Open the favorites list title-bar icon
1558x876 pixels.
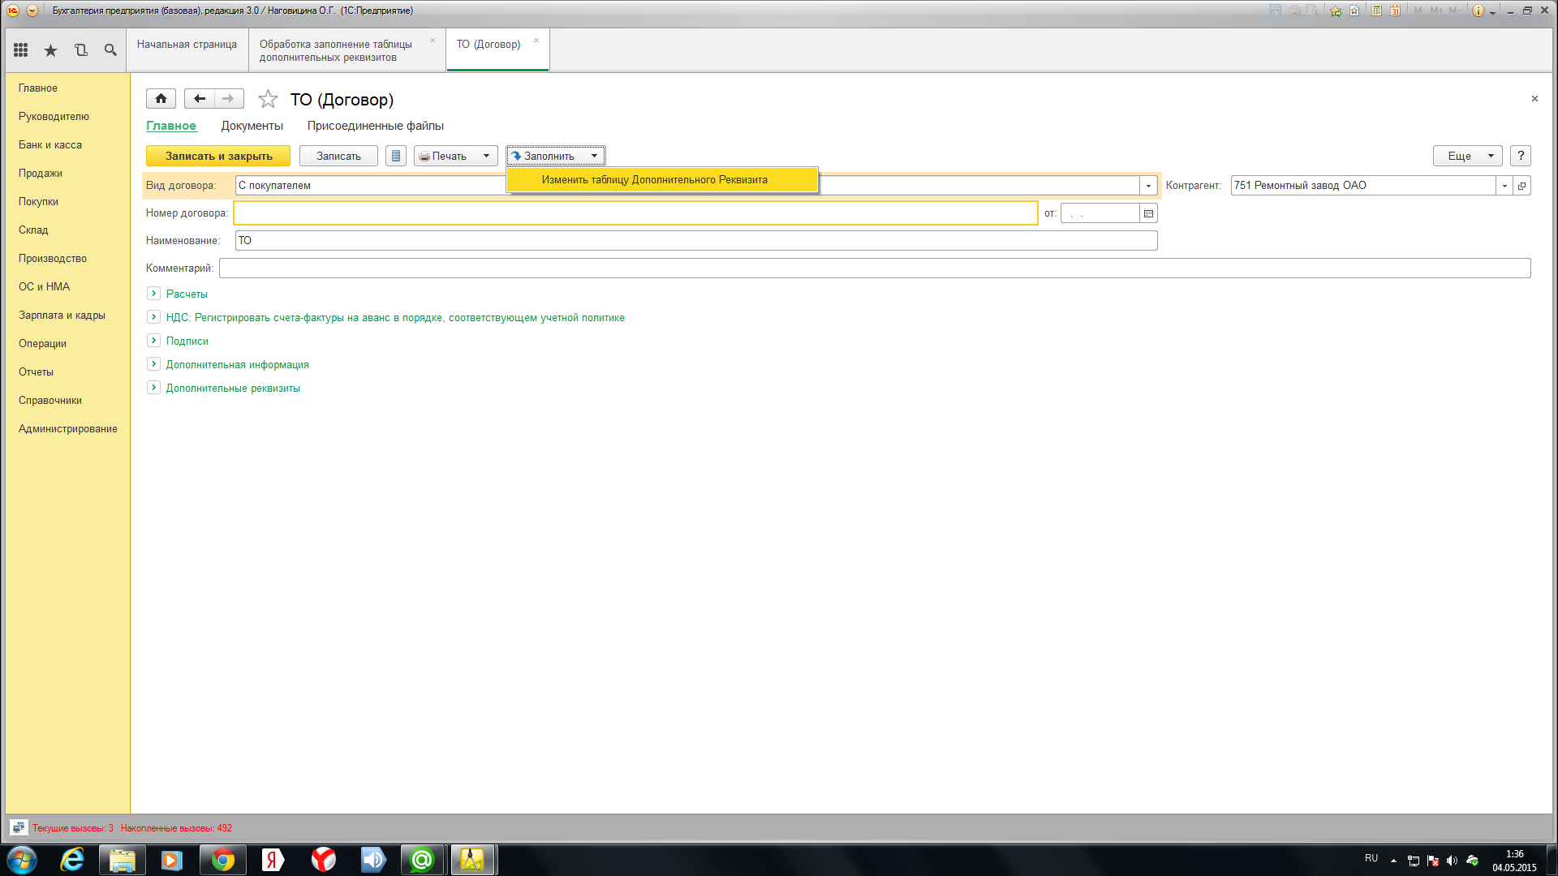pos(1354,11)
